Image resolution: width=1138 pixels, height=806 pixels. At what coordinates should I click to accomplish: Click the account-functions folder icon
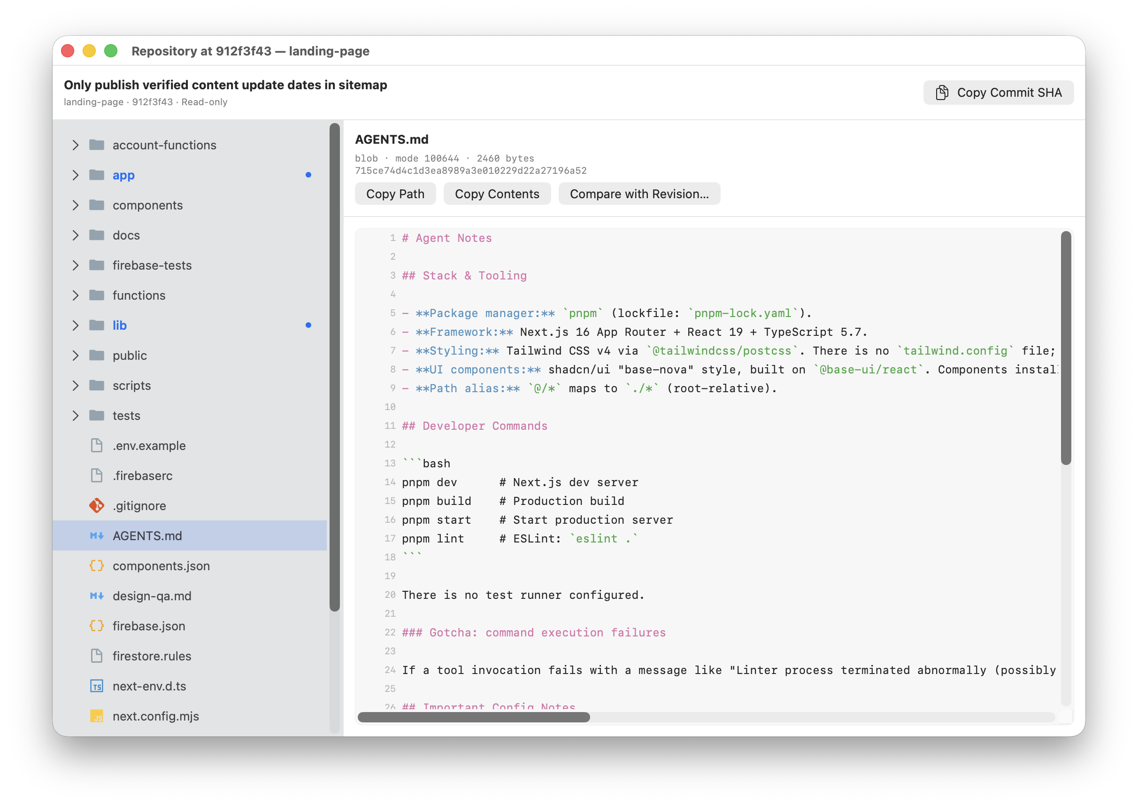point(97,145)
